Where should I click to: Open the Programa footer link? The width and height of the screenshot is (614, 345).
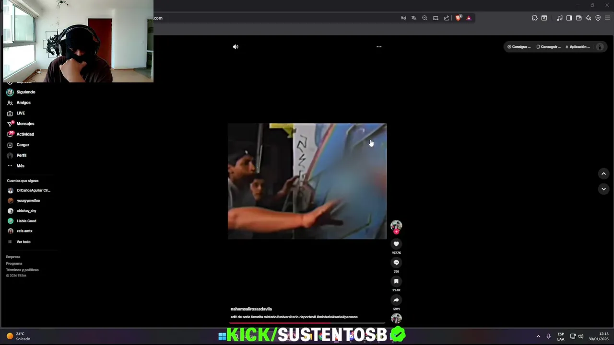coord(14,264)
